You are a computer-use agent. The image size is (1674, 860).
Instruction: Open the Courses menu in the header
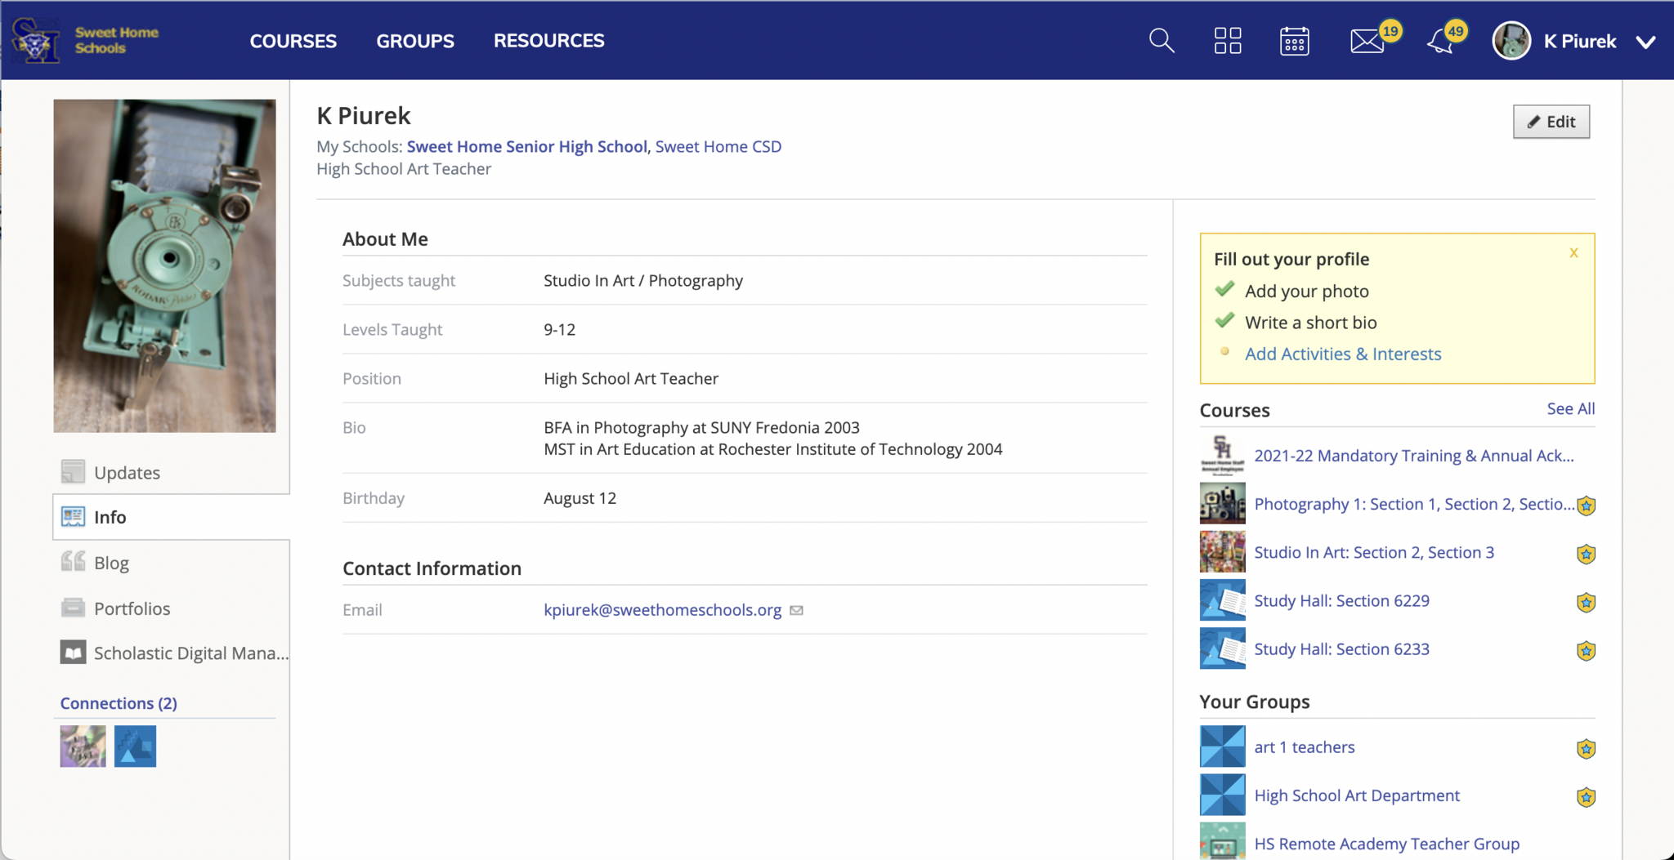coord(293,41)
